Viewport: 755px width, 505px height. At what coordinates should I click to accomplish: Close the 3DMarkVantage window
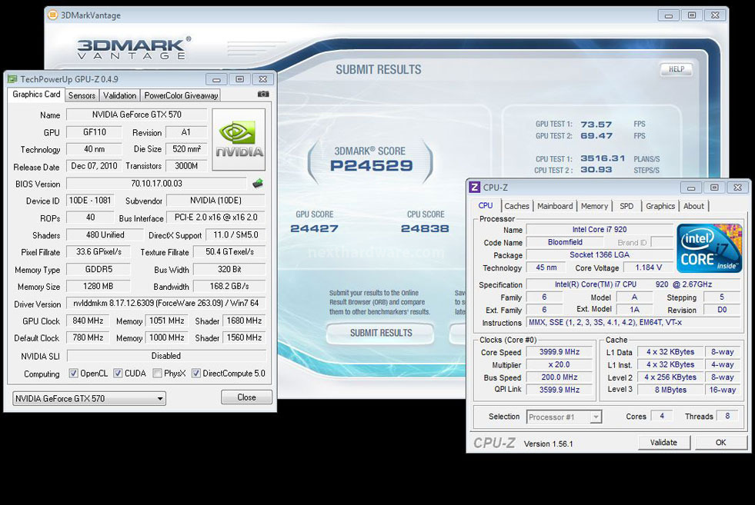[x=715, y=15]
